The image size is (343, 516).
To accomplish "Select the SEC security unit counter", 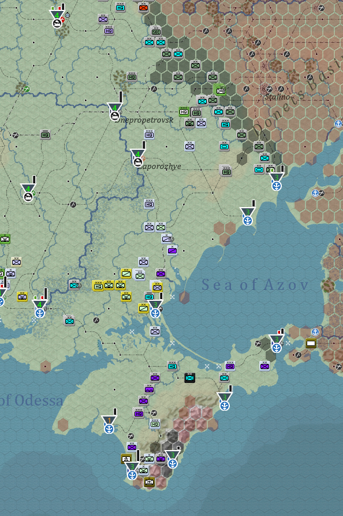I will point(156,31).
